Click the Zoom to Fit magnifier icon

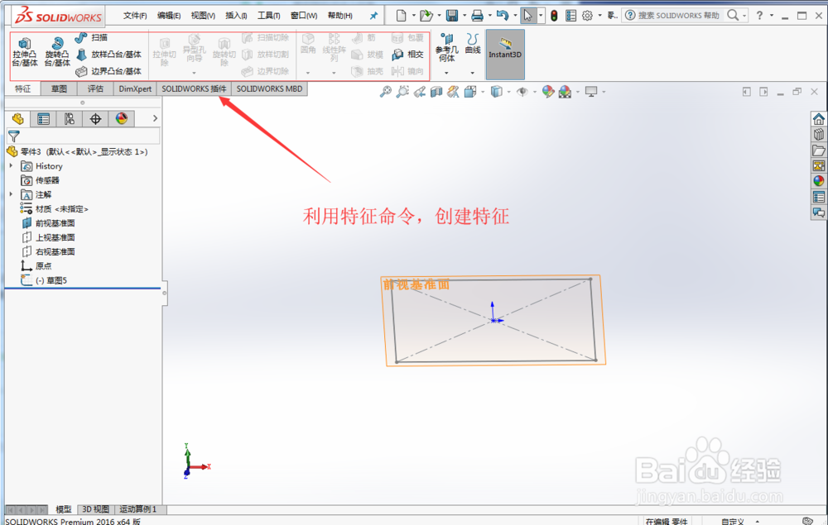point(386,92)
